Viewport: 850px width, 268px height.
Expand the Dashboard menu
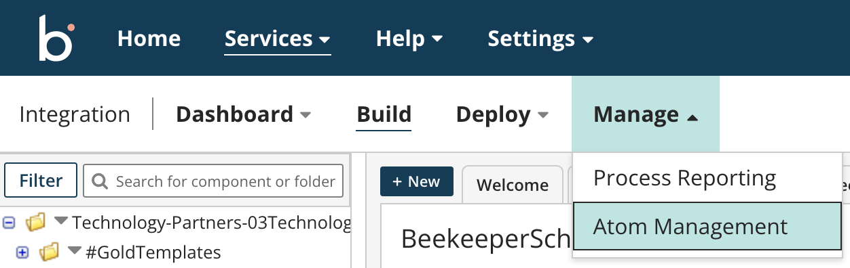pos(243,114)
